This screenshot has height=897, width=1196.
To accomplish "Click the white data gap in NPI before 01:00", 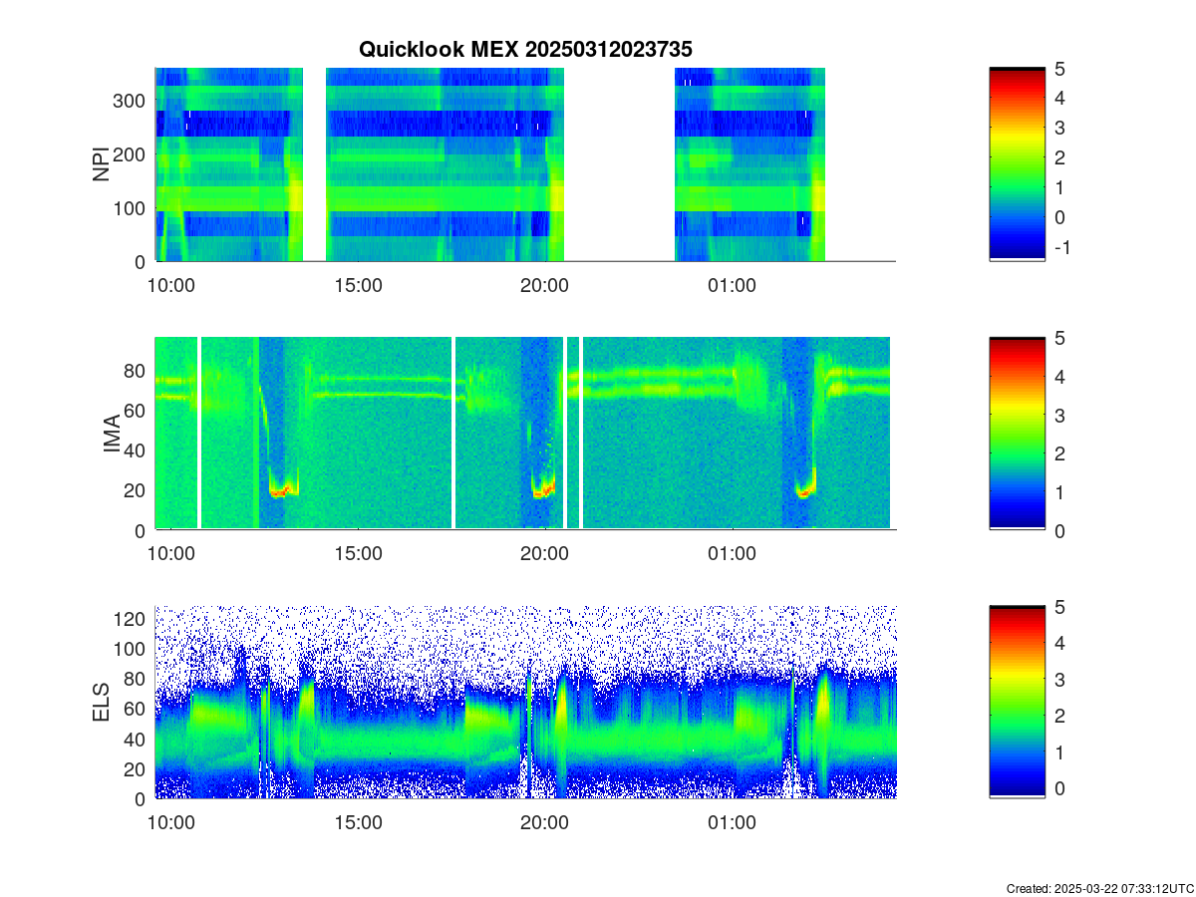I will (619, 164).
